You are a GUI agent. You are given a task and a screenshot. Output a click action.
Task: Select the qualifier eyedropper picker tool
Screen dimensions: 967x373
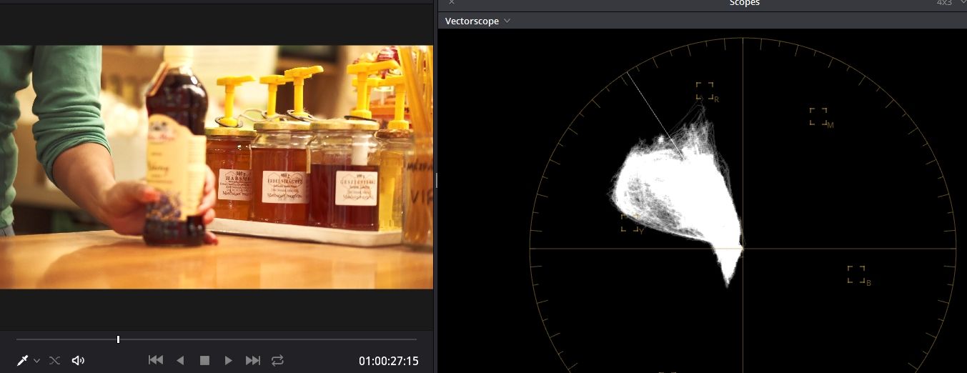pyautogui.click(x=22, y=360)
